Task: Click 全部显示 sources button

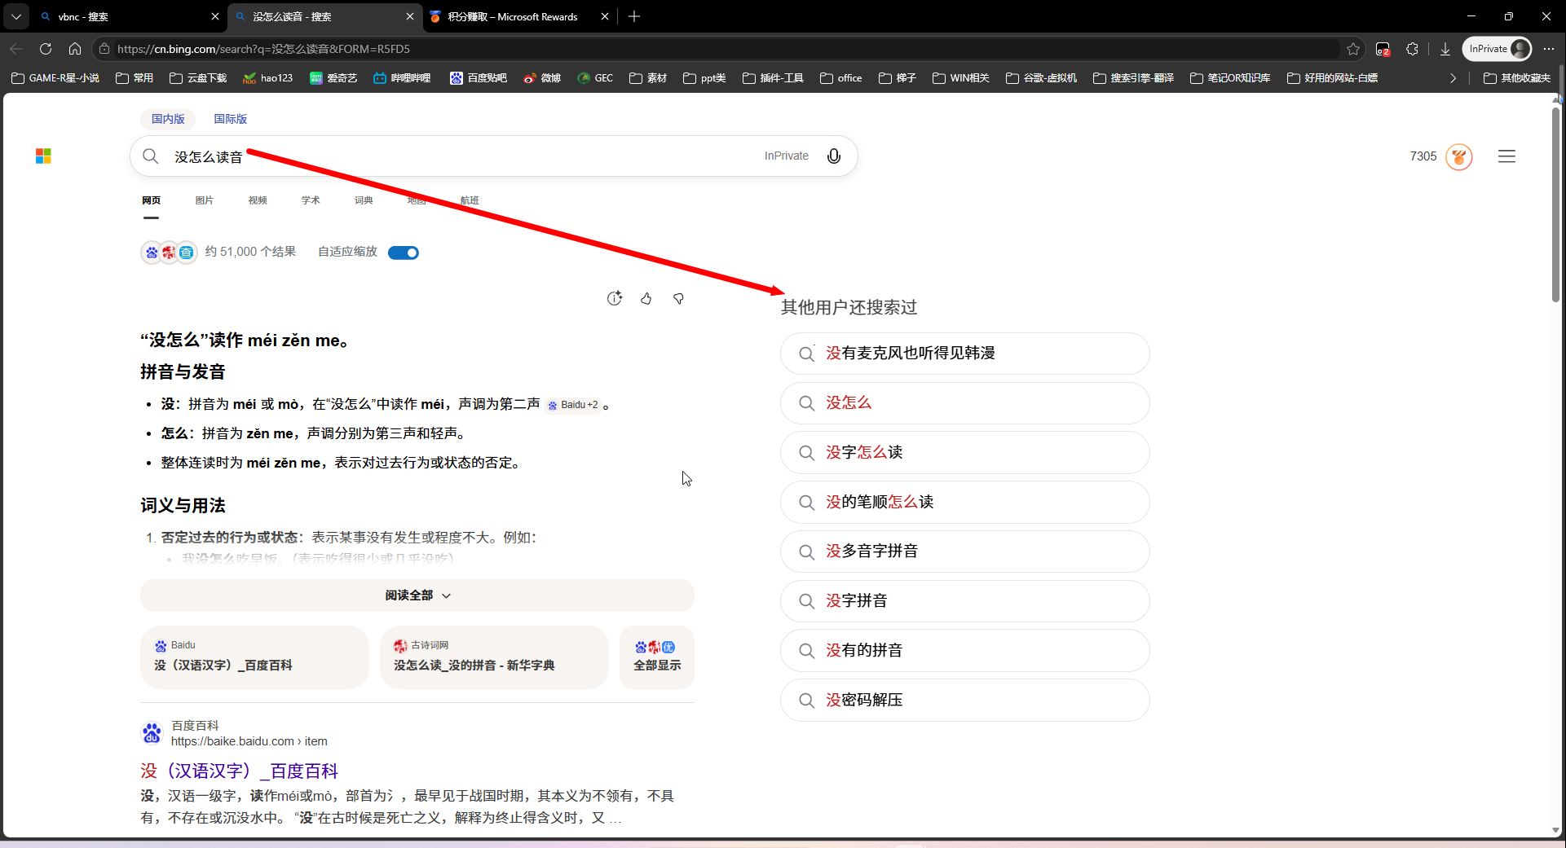Action: (x=657, y=657)
